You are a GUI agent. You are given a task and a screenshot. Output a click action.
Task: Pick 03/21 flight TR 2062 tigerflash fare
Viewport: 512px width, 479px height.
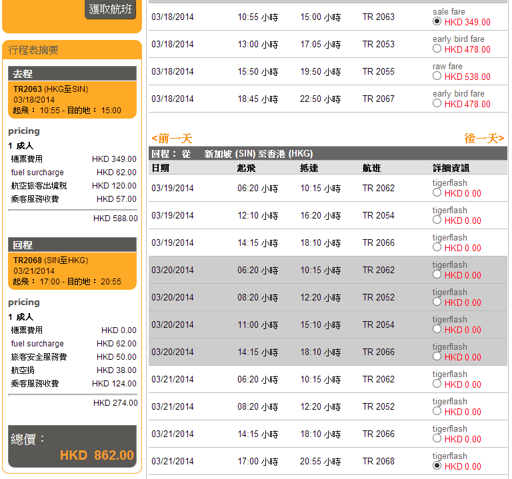[437, 384]
